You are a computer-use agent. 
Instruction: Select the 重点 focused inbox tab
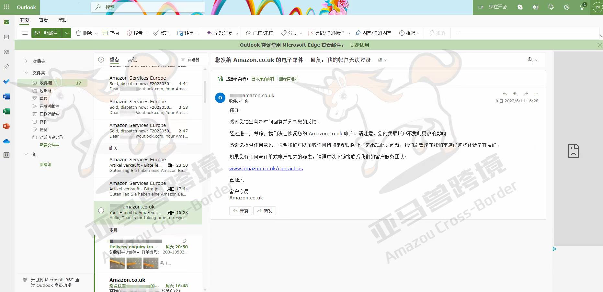click(x=114, y=60)
